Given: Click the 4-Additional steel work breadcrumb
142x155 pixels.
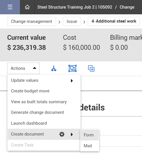Looking at the screenshot, I should coord(114,21).
